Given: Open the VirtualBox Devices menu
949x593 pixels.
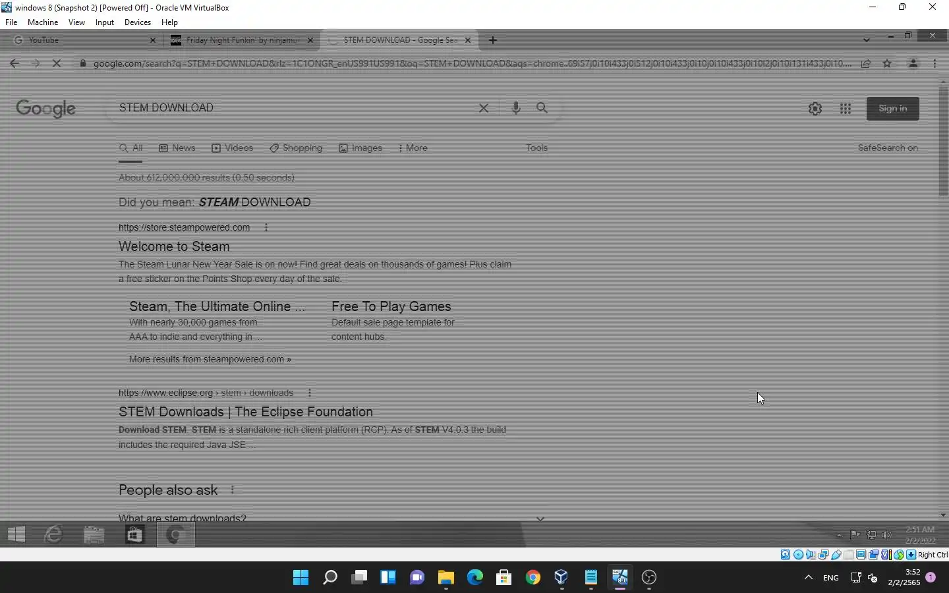Looking at the screenshot, I should tap(137, 22).
